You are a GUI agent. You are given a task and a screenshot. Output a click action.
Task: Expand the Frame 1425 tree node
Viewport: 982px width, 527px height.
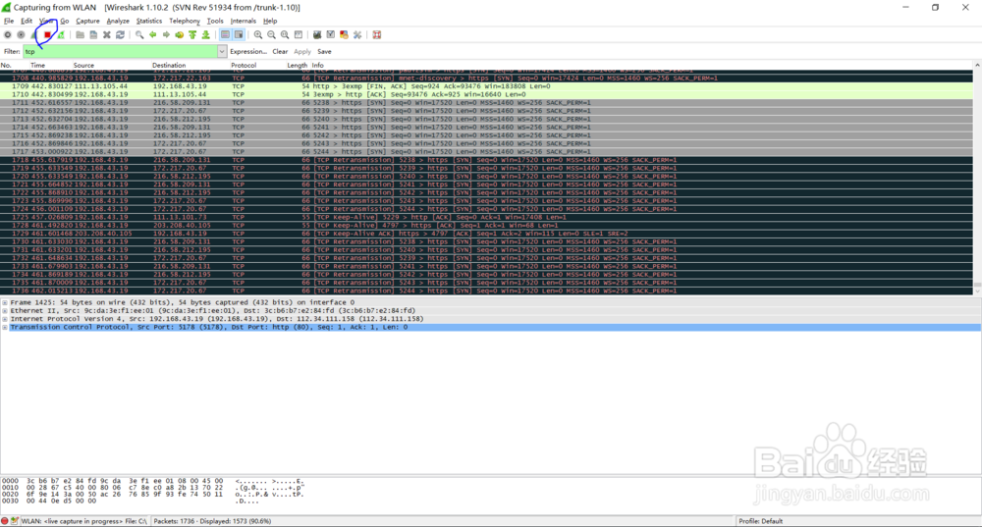click(5, 302)
